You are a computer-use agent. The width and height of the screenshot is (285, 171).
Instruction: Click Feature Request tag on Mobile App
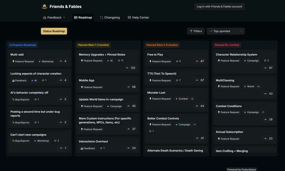[91, 87]
